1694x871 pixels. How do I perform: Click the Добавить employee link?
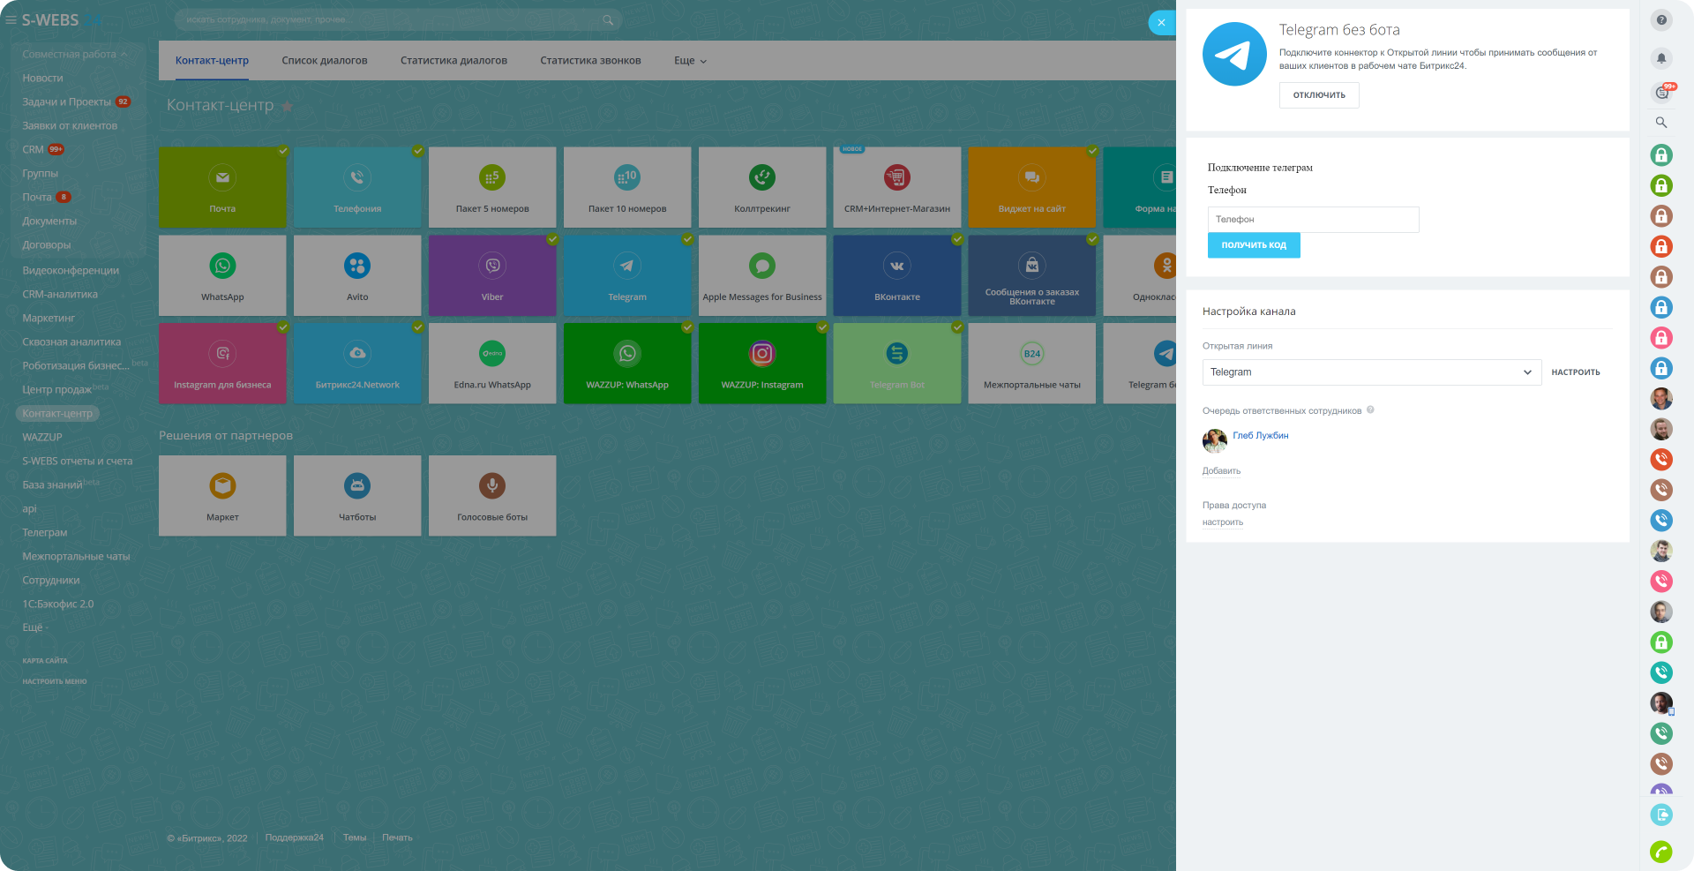[1221, 471]
